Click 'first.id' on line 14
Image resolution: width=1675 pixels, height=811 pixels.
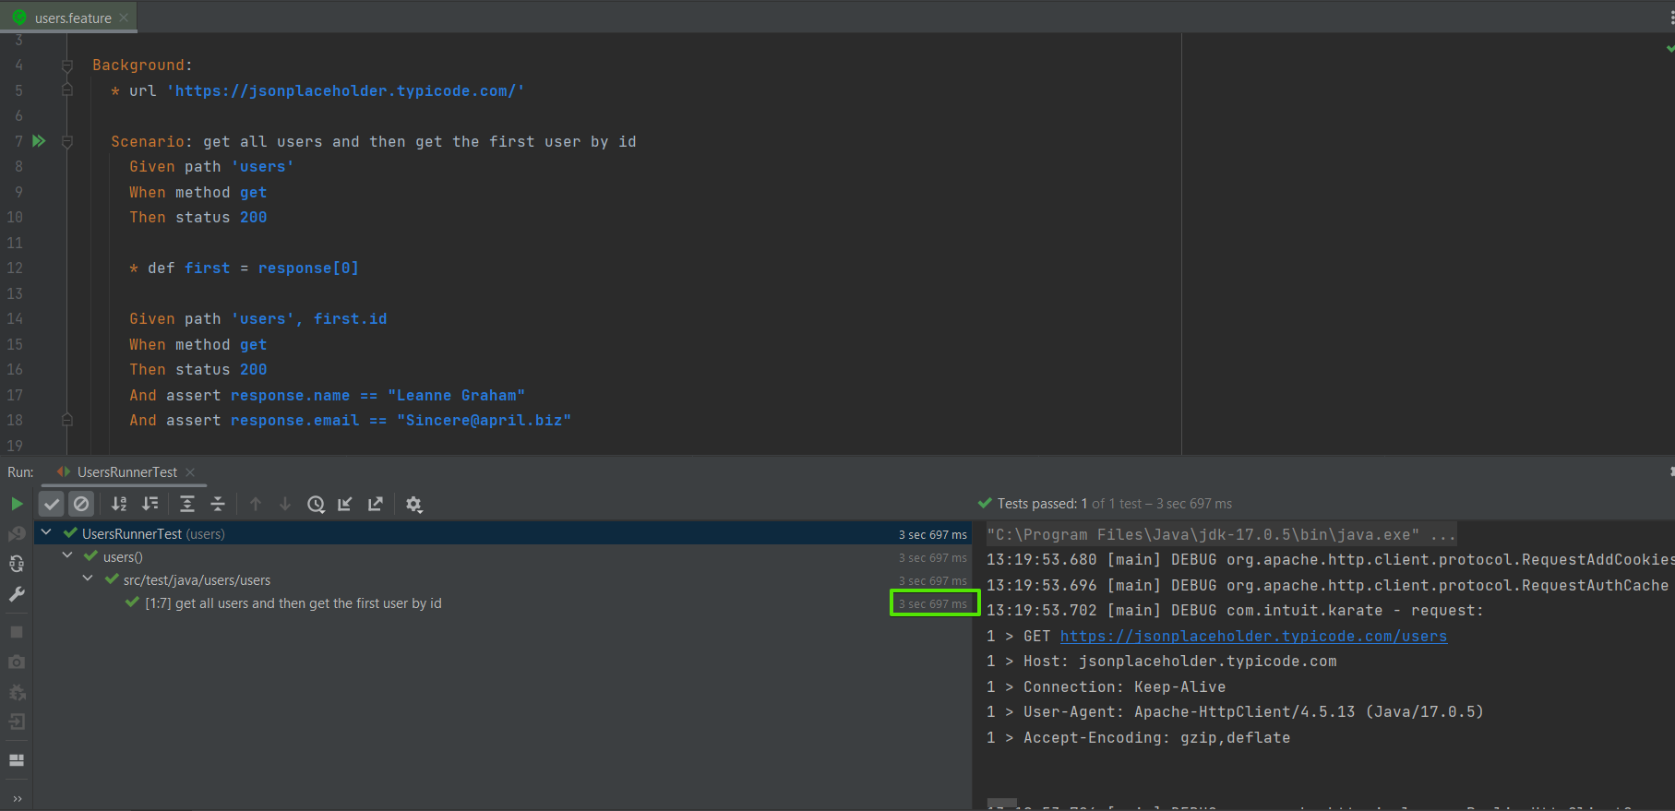point(350,318)
